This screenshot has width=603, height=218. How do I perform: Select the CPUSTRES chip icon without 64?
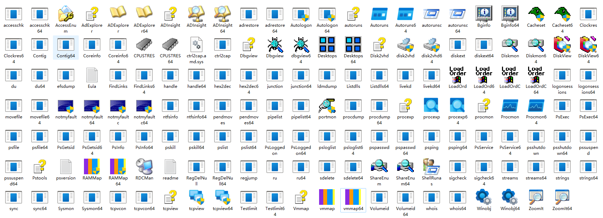pos(144,45)
